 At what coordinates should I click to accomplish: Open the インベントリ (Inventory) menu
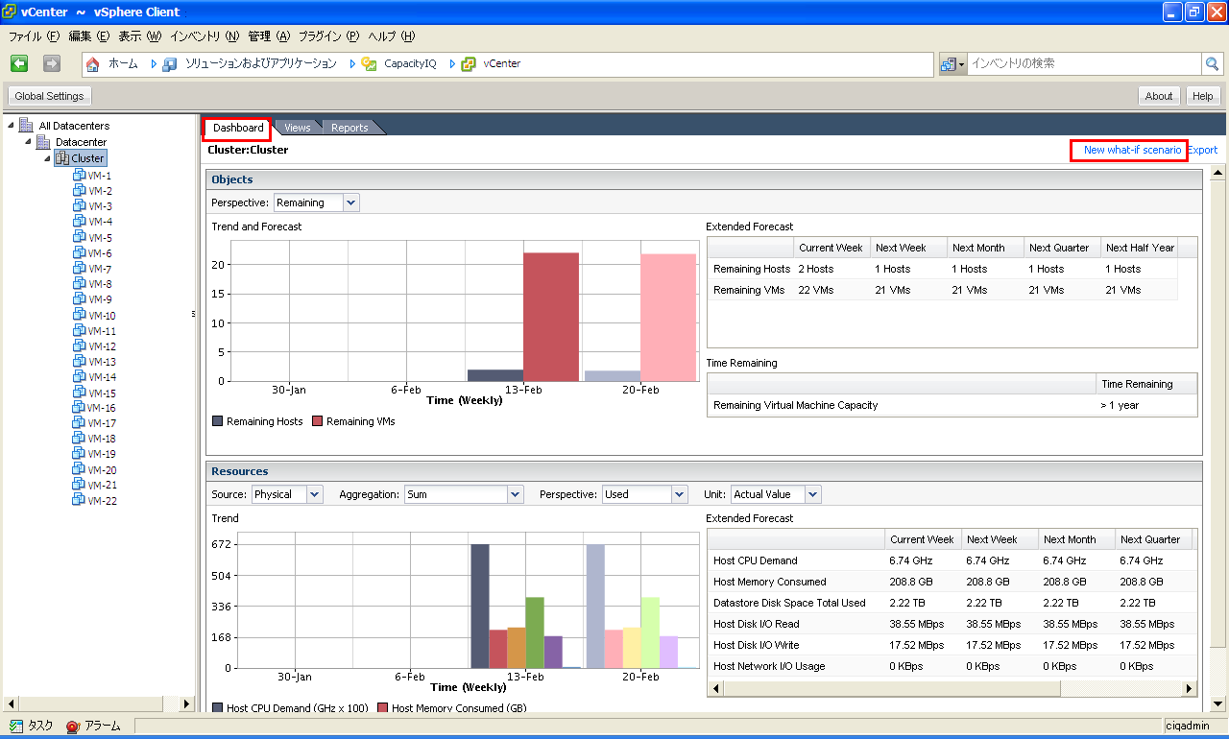coord(205,36)
